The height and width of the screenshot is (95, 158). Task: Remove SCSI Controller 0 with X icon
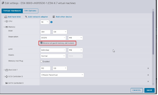[x=148, y=75]
